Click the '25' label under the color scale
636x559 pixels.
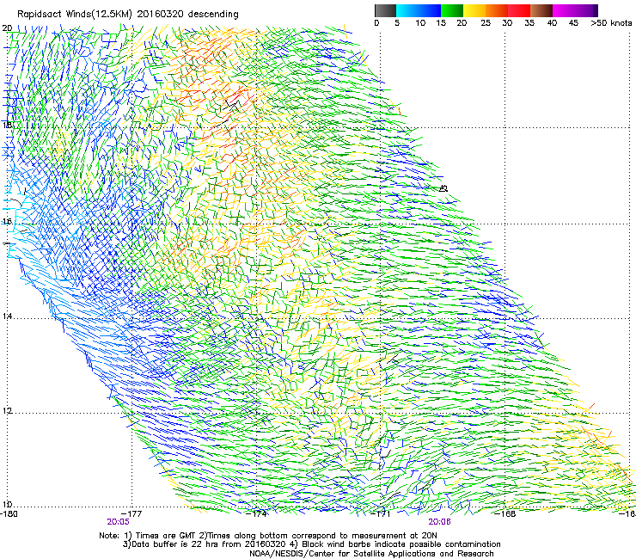point(486,23)
